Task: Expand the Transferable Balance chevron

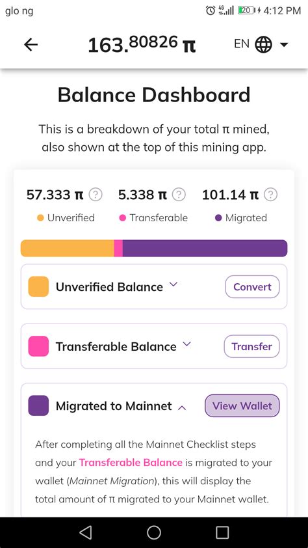Action: [x=187, y=344]
